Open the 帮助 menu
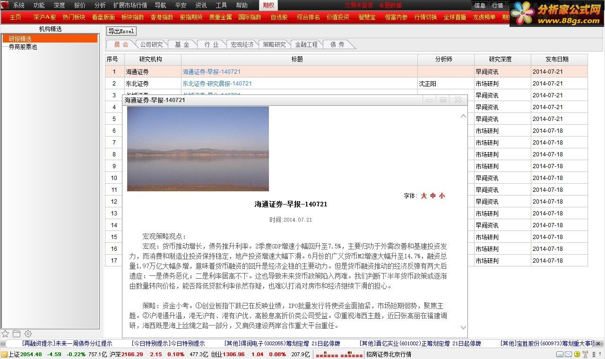 tap(242, 5)
